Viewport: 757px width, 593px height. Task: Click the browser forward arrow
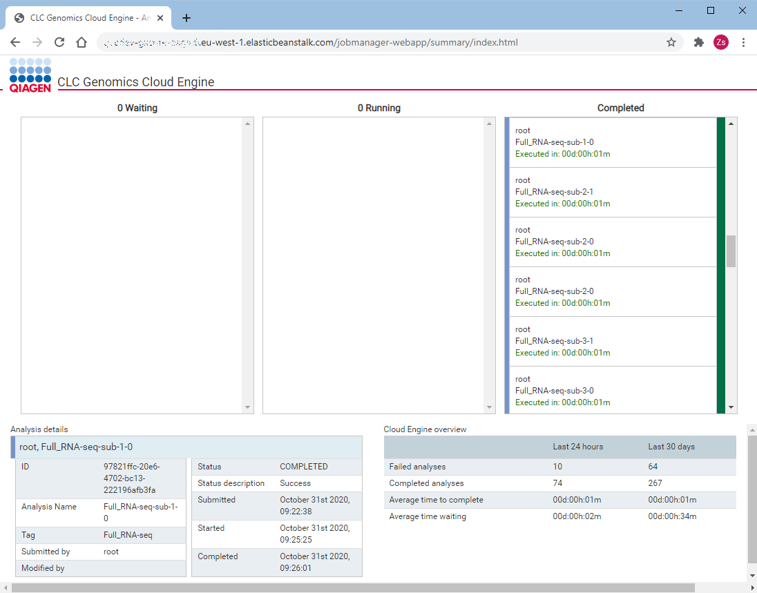pos(37,43)
